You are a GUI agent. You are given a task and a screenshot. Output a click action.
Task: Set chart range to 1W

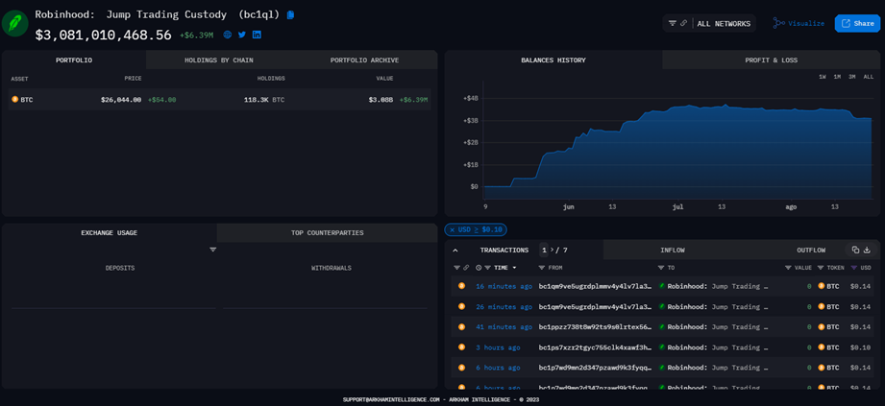pyautogui.click(x=823, y=77)
